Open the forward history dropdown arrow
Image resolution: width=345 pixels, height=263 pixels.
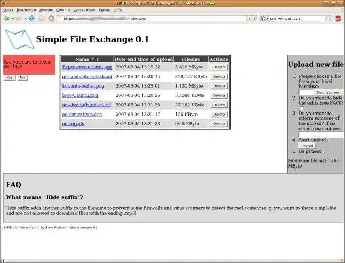click(x=25, y=19)
